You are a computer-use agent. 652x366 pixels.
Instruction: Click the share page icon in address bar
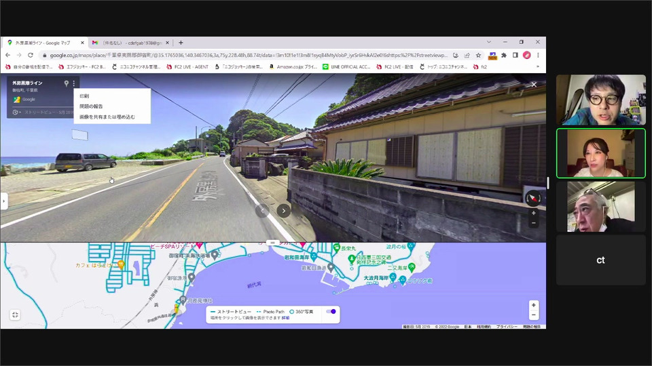point(467,55)
